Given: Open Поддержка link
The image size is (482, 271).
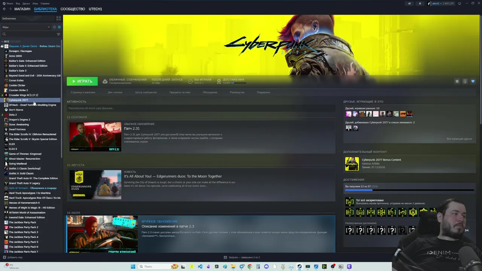Looking at the screenshot, I should (x=263, y=92).
